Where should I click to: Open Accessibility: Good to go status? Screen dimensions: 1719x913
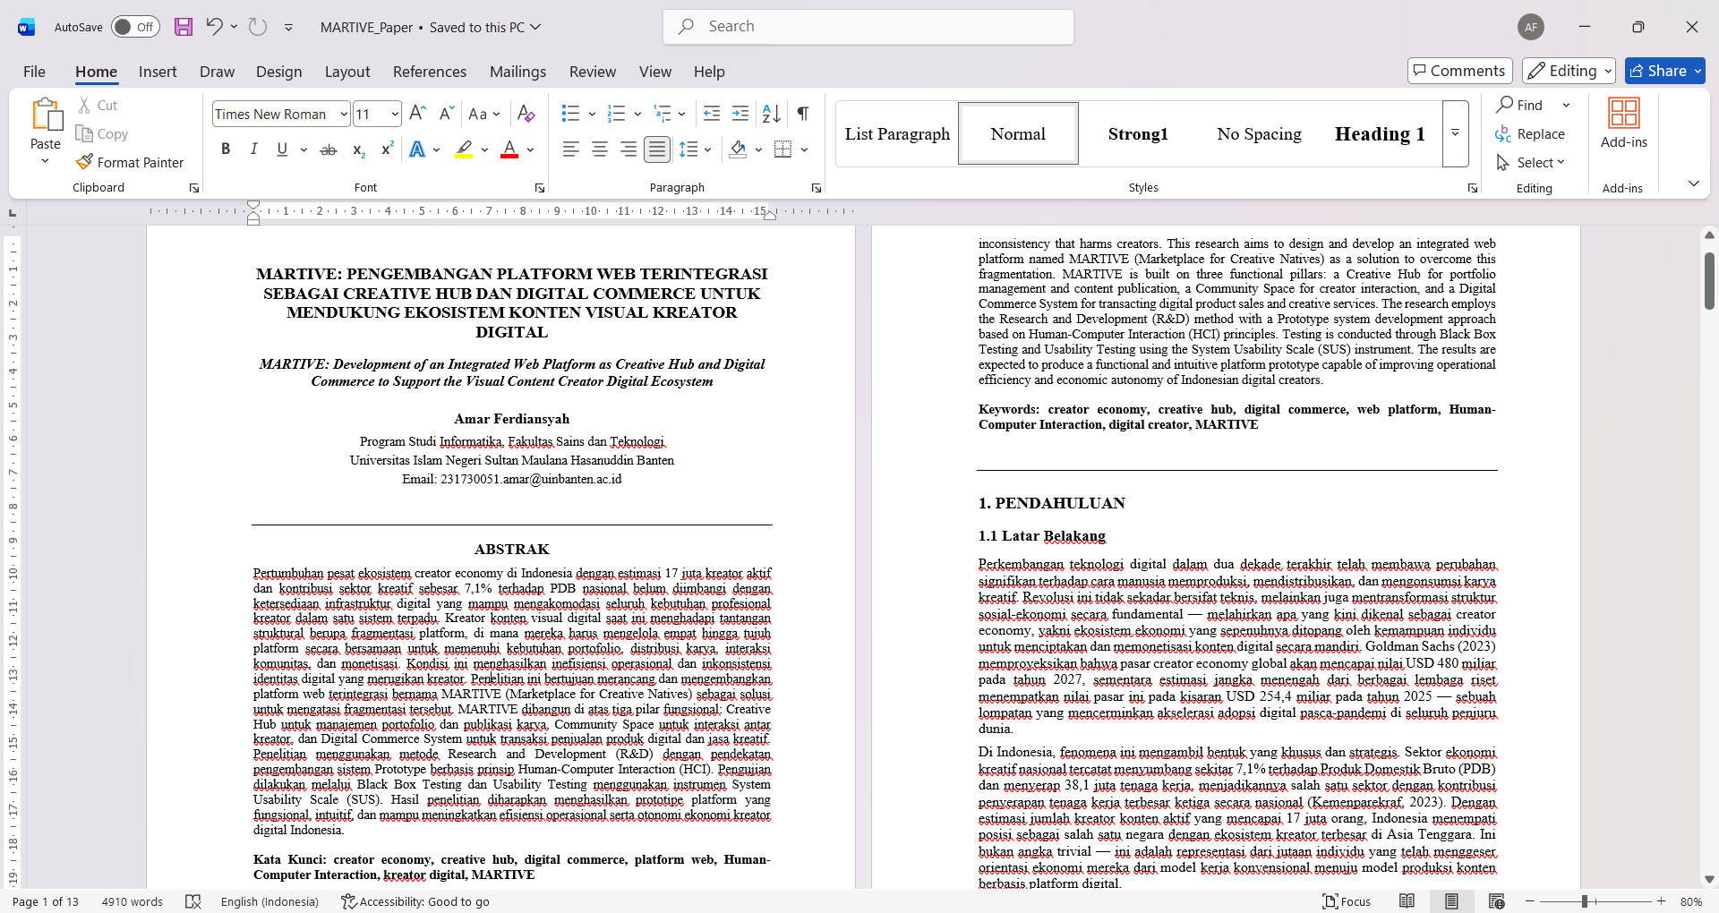[415, 901]
